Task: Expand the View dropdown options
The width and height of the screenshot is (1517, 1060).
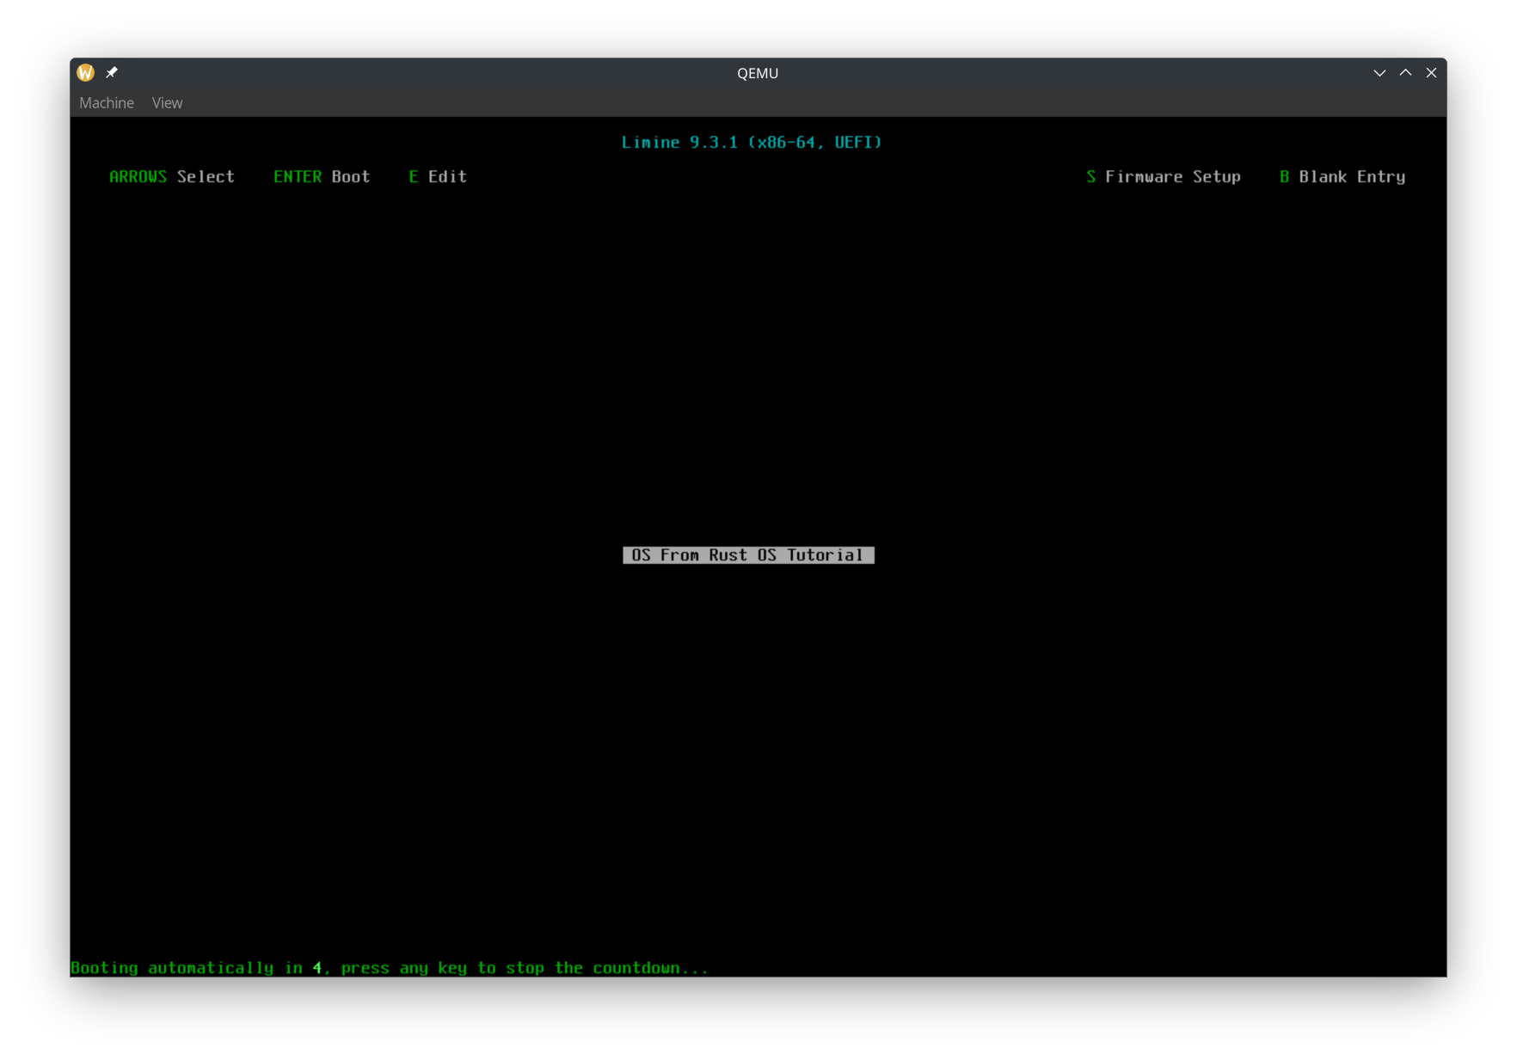Action: 167,102
